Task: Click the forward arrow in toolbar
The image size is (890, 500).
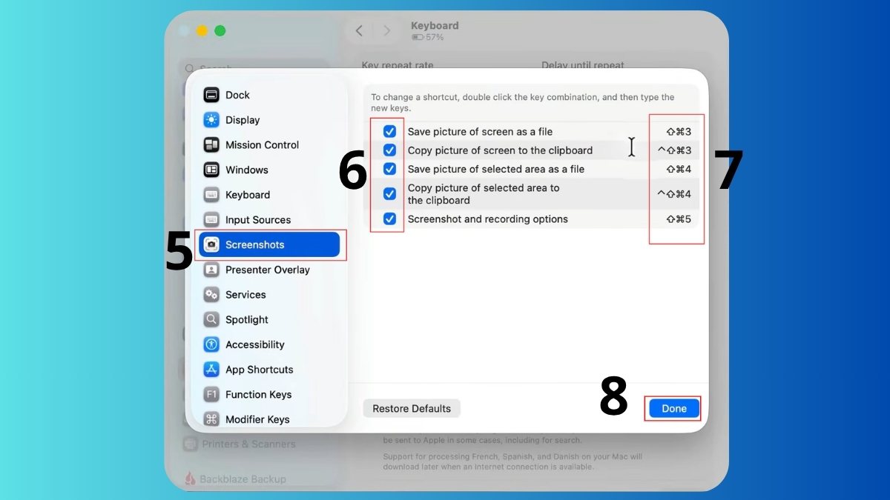Action: click(386, 31)
